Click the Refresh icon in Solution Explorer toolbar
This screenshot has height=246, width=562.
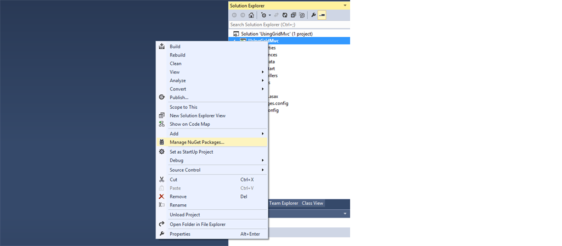pos(285,15)
